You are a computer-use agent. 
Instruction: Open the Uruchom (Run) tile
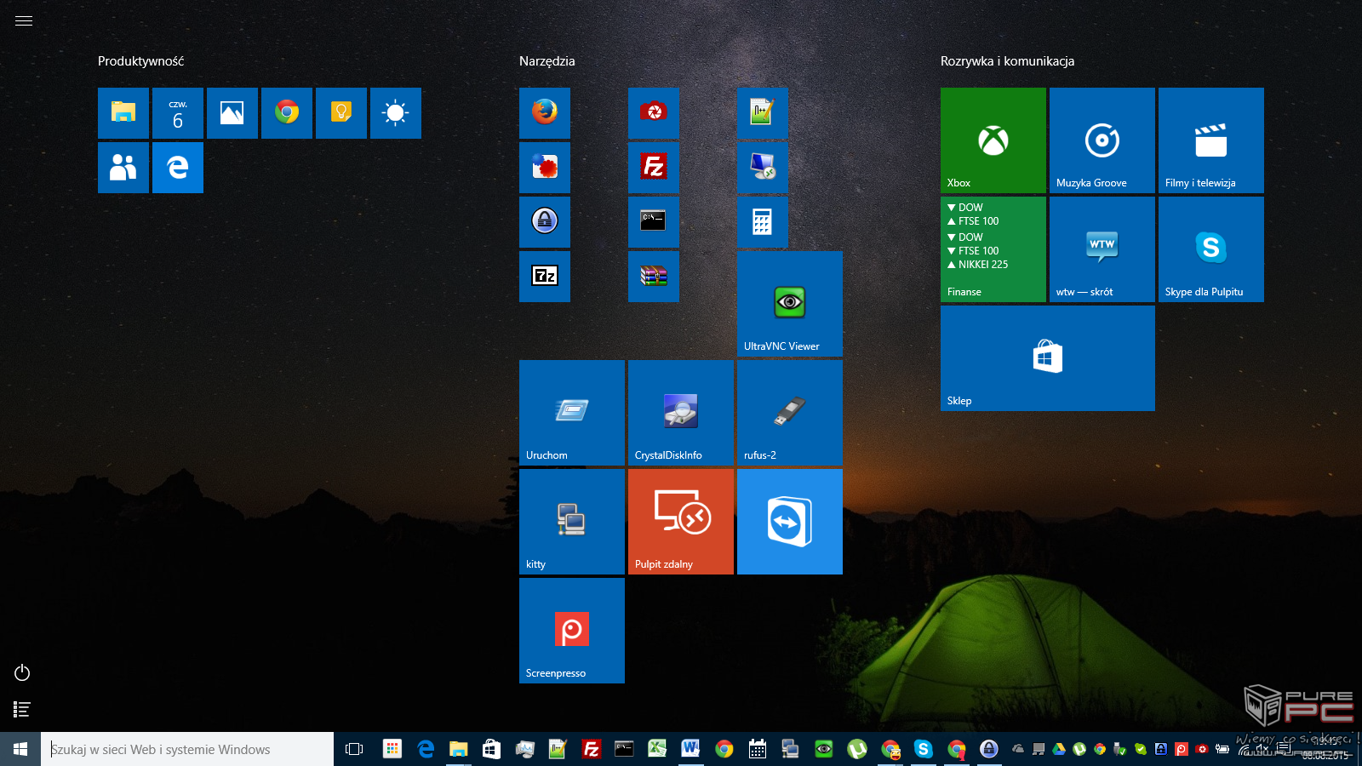[x=572, y=413]
